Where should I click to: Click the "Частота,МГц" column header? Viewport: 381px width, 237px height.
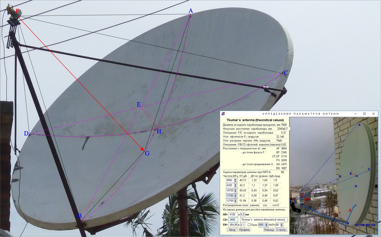tap(230, 176)
